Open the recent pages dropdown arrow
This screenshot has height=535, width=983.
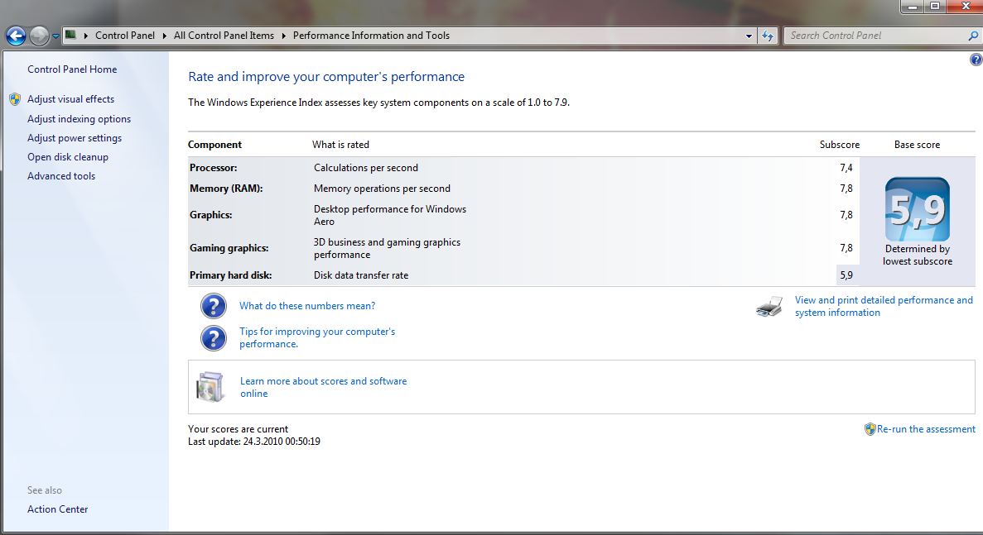coord(55,36)
